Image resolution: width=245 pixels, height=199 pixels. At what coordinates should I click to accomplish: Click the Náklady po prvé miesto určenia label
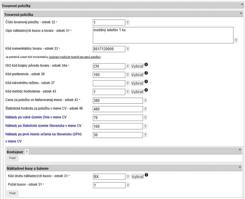click(44, 138)
